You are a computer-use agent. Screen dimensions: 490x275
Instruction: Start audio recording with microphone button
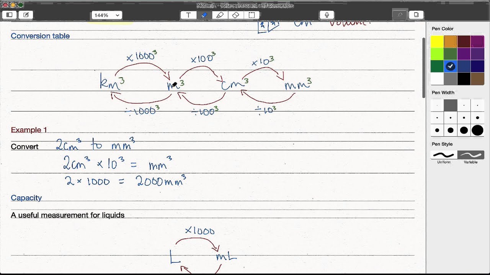(x=327, y=15)
